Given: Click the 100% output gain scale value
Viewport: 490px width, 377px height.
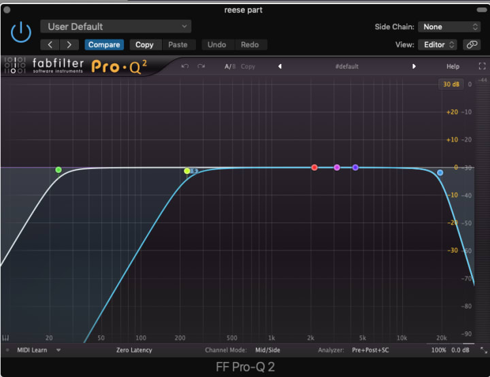Looking at the screenshot, I should coord(438,350).
